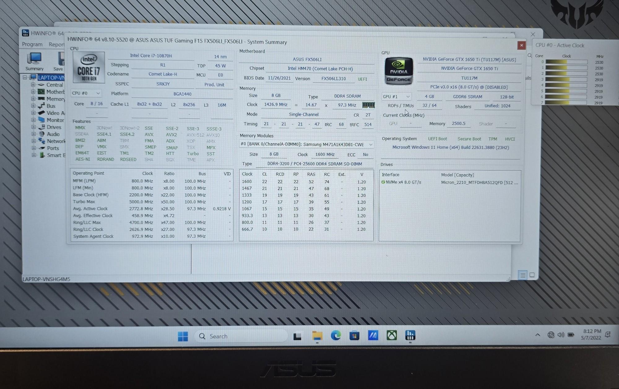Click the blue diagonal-stripes taskbar app icon

[x=373, y=335]
